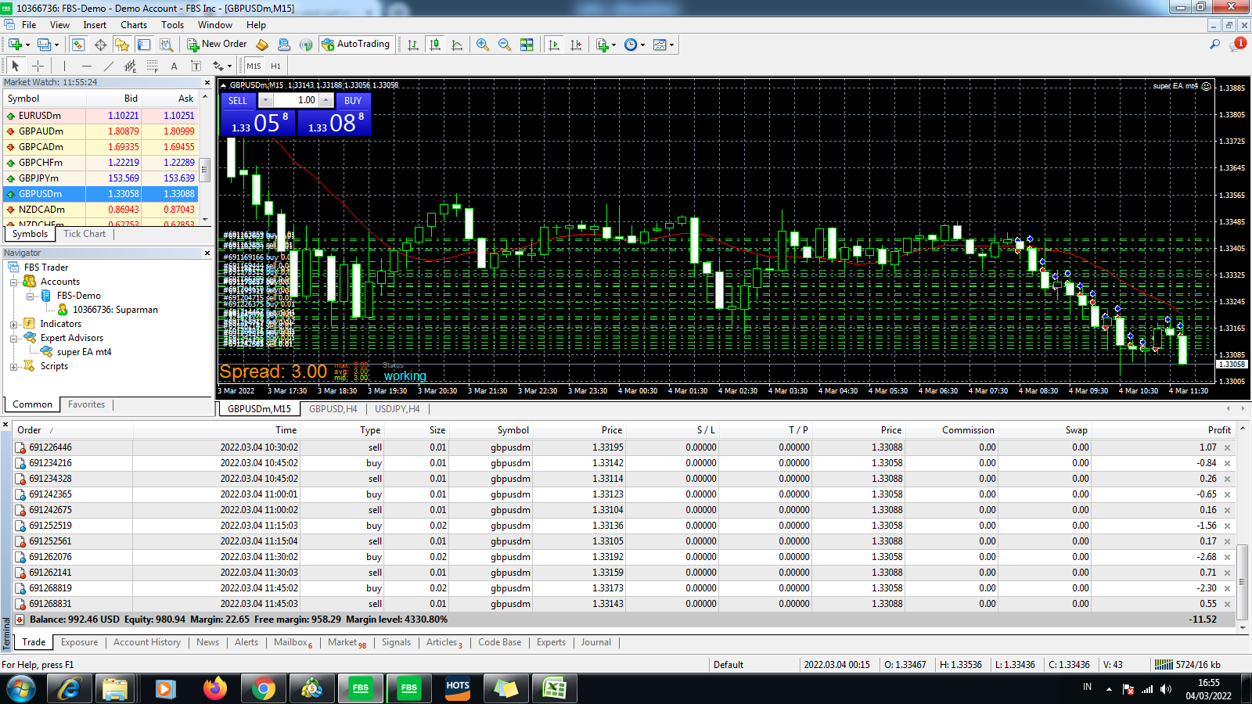Open the dropdown arrow beside Indicators icon

[x=614, y=45]
